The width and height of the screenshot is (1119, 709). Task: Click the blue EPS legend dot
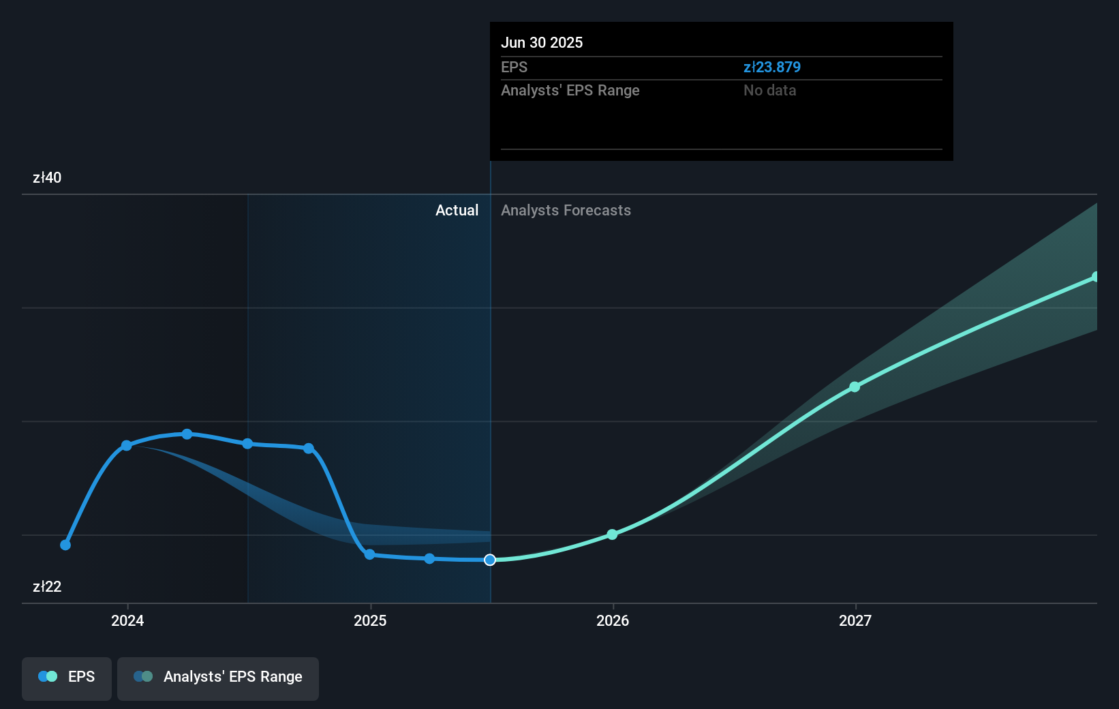point(46,676)
